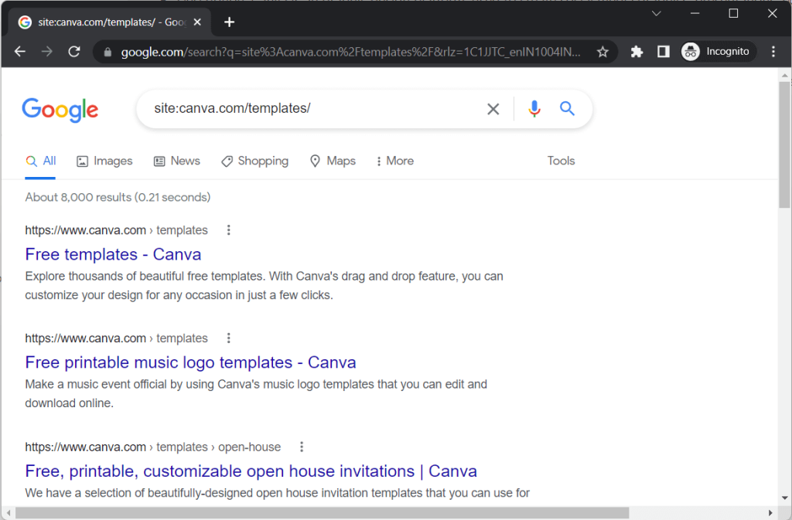Click the browser forward arrow
The image size is (792, 520).
(47, 52)
